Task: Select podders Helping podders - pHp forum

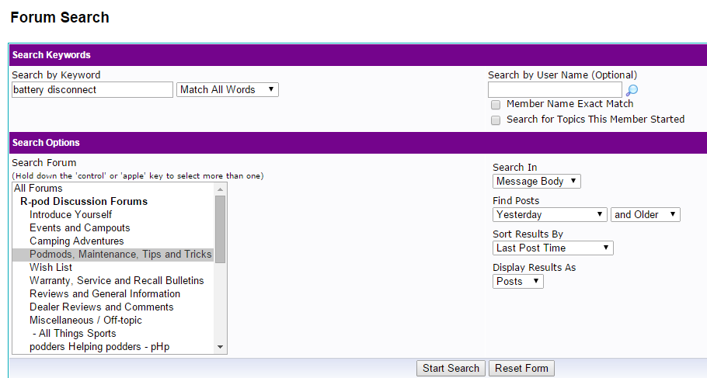Action: pyautogui.click(x=113, y=346)
